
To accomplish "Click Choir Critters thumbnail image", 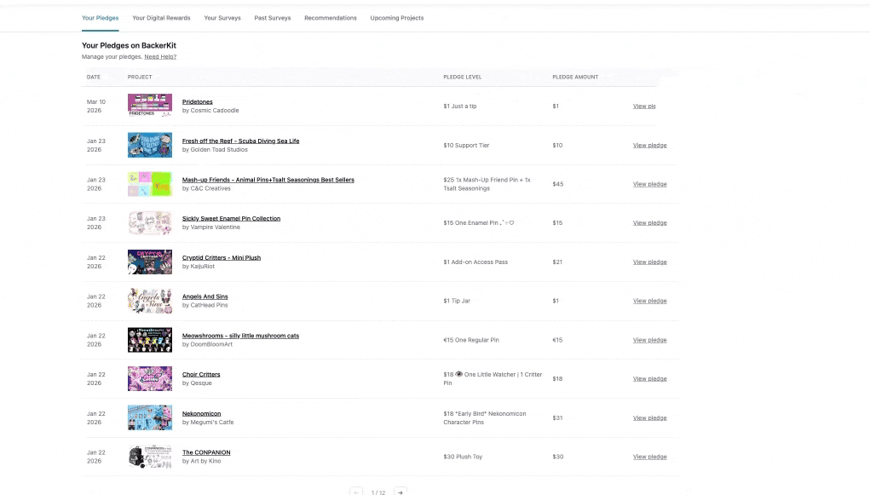I will pyautogui.click(x=150, y=378).
